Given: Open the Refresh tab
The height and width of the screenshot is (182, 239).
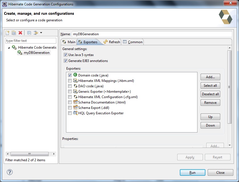Looking at the screenshot, I should click(x=112, y=42).
